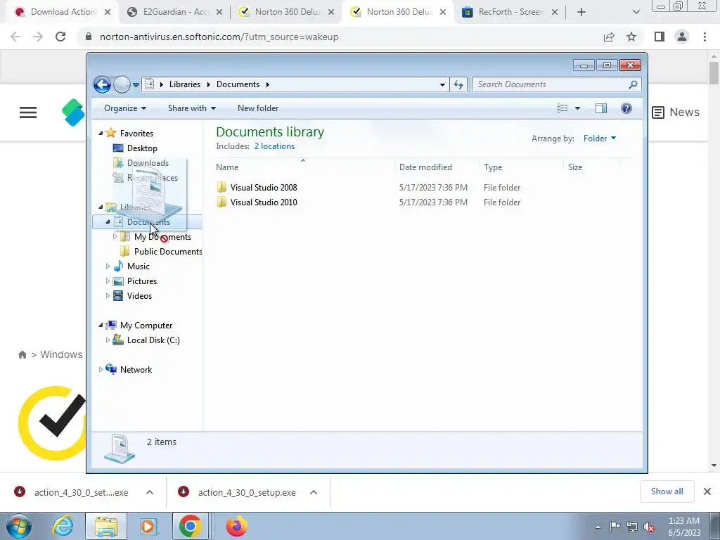
Task: Expand the Network node
Action: (101, 370)
